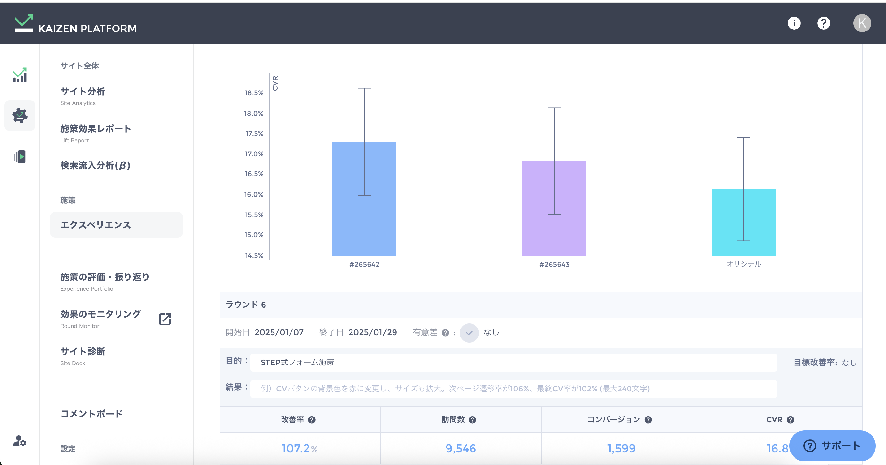Click help icon next to 改善率

[x=312, y=420]
